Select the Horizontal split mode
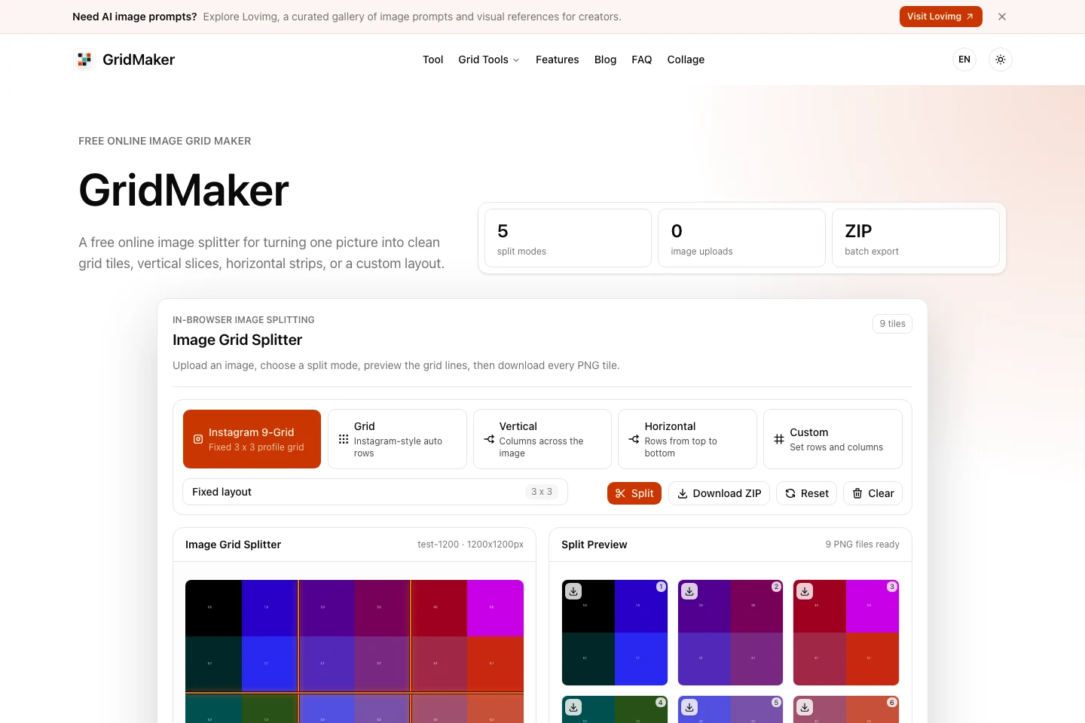The image size is (1085, 723). [x=687, y=439]
